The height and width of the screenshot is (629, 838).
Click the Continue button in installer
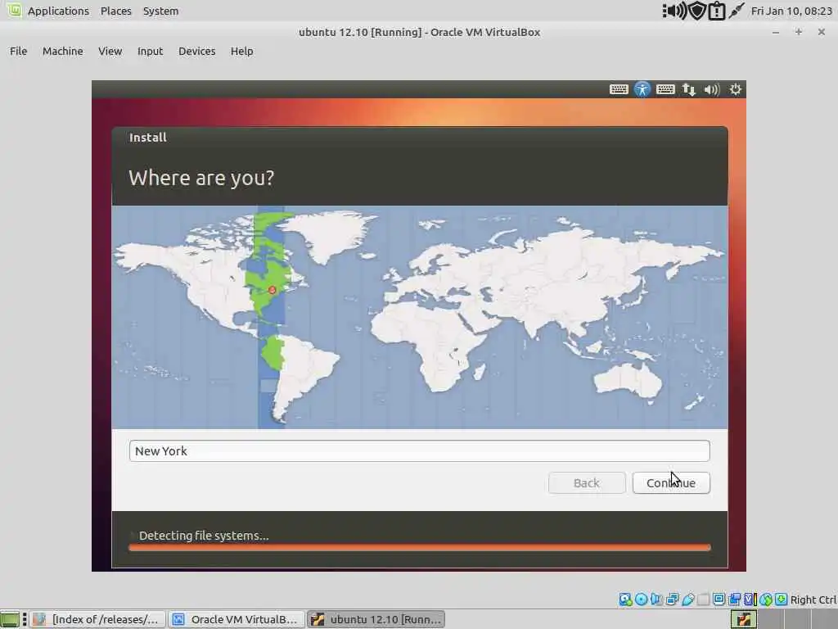click(x=671, y=483)
